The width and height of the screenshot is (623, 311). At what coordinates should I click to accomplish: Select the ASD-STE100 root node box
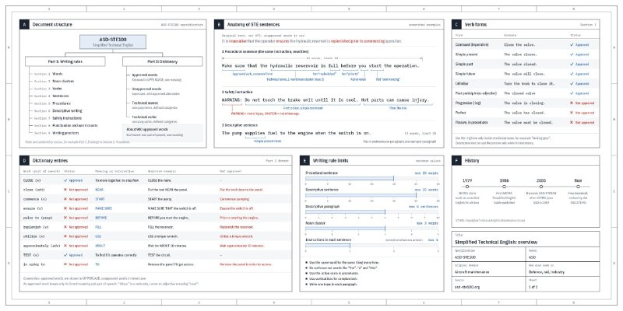(113, 42)
